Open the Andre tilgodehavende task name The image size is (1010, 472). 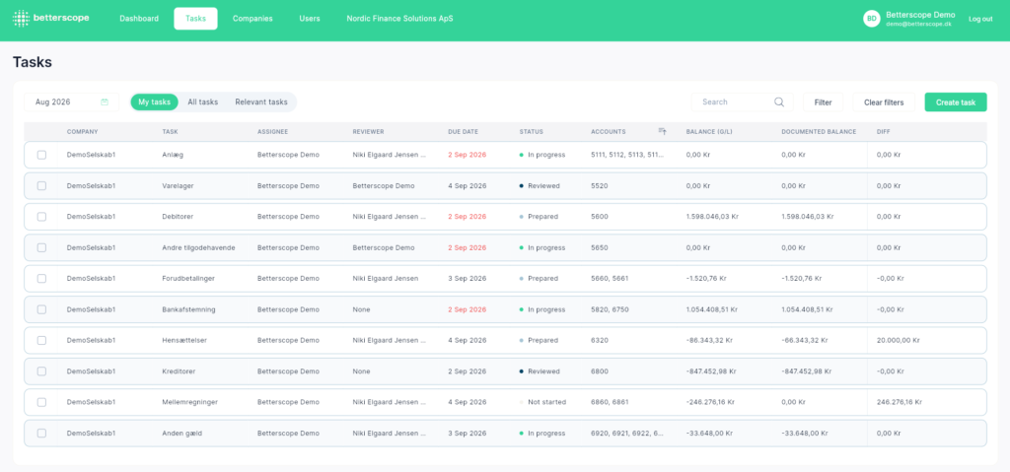click(x=198, y=247)
